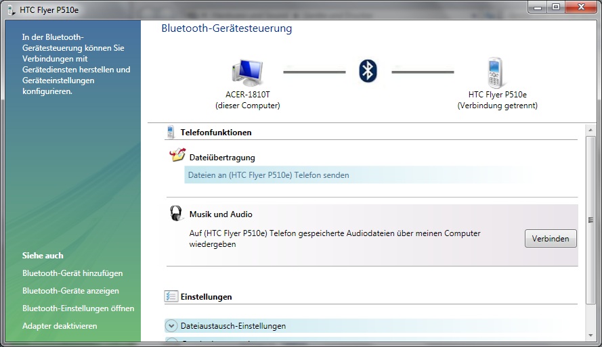Click the Bluetooth logo between devices
The height and width of the screenshot is (347, 602).
[368, 70]
